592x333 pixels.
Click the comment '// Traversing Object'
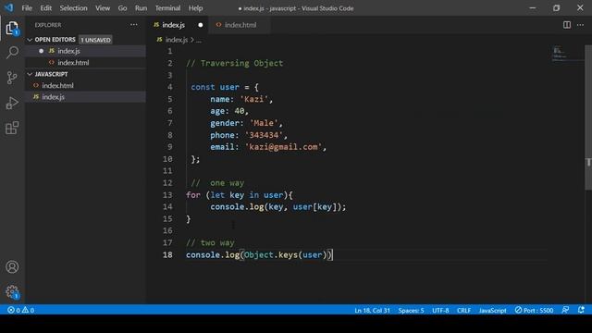(234, 63)
